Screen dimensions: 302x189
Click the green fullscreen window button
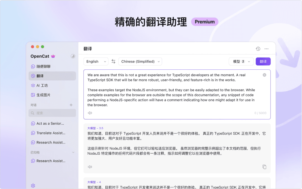click(x=43, y=47)
